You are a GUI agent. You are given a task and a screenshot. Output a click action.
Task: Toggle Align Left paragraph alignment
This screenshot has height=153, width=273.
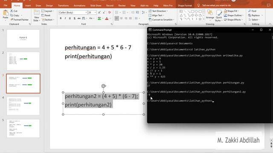[x=116, y=18]
